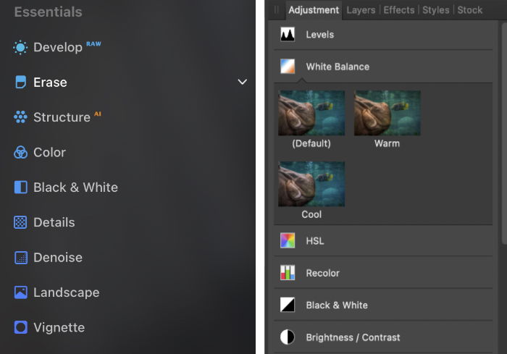507x354 pixels.
Task: Open the Denoise tool label
Action: click(58, 258)
